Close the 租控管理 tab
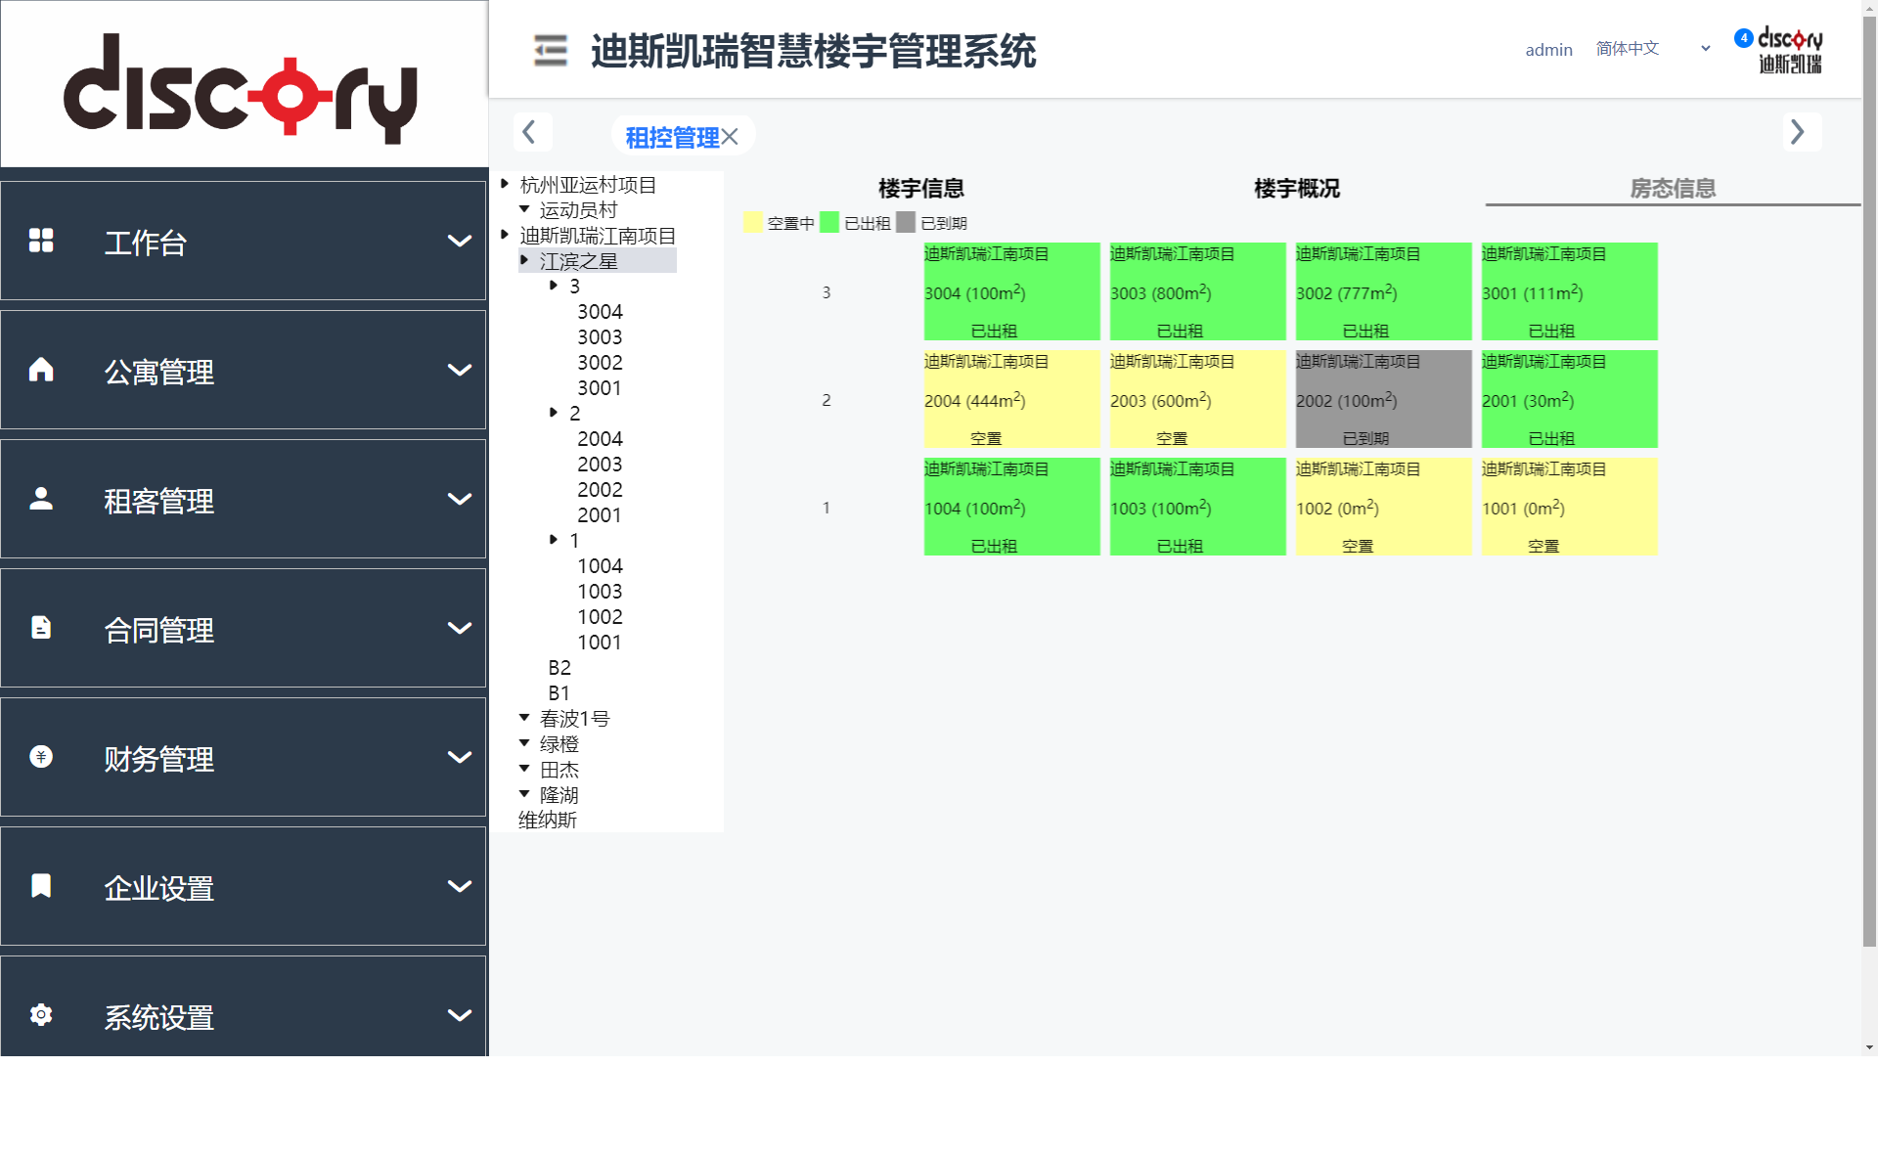This screenshot has height=1155, width=1878. point(731,137)
